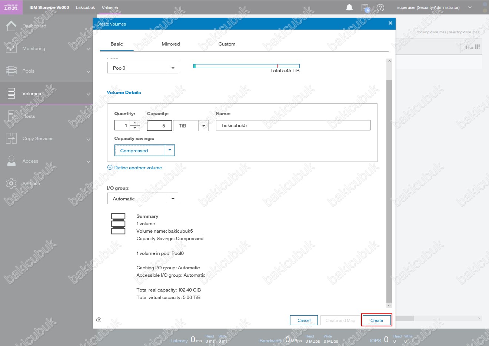Click the Pools sidebar icon
Screen dimensions: 489x346
(11, 71)
